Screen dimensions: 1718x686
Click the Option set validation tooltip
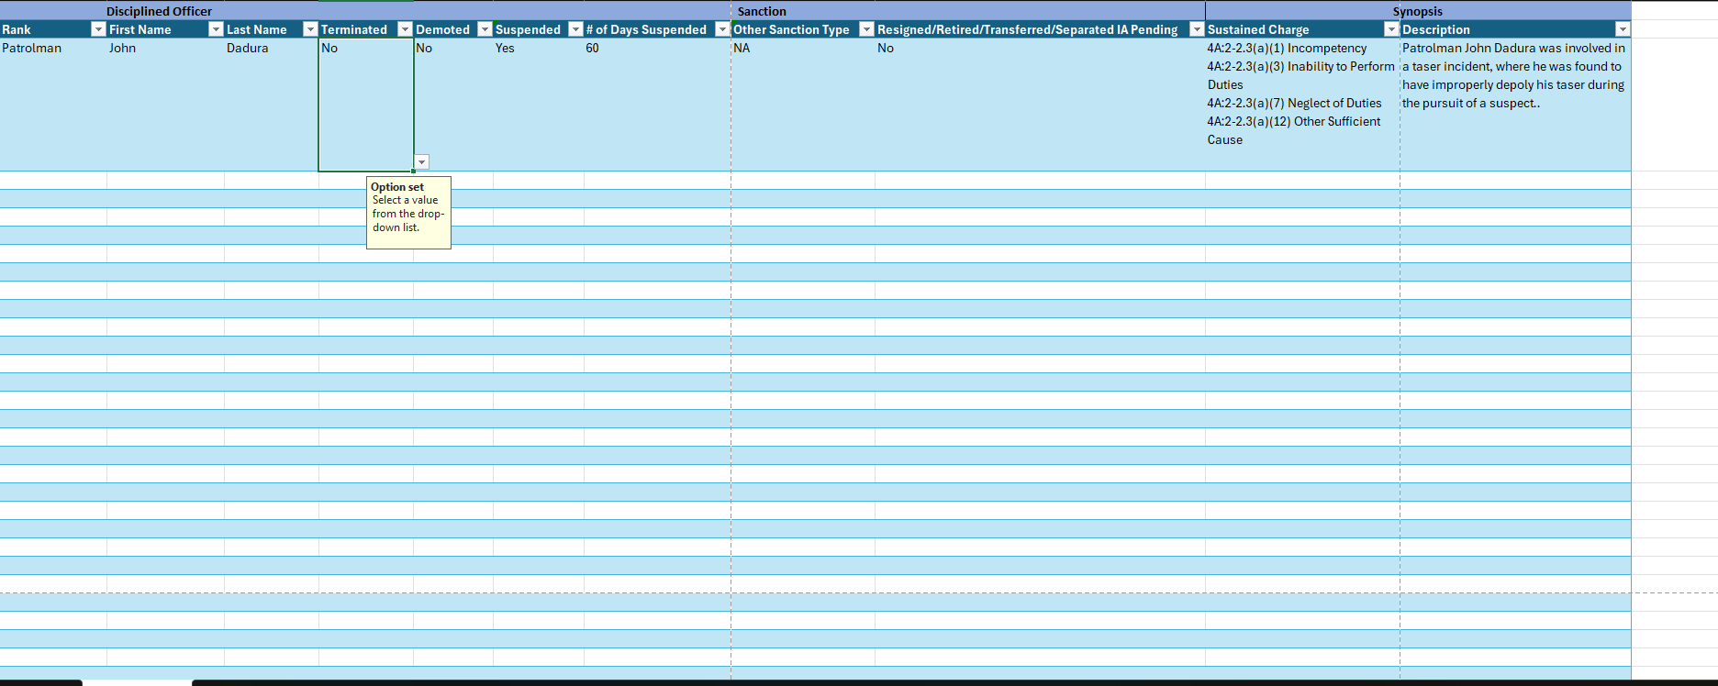408,213
